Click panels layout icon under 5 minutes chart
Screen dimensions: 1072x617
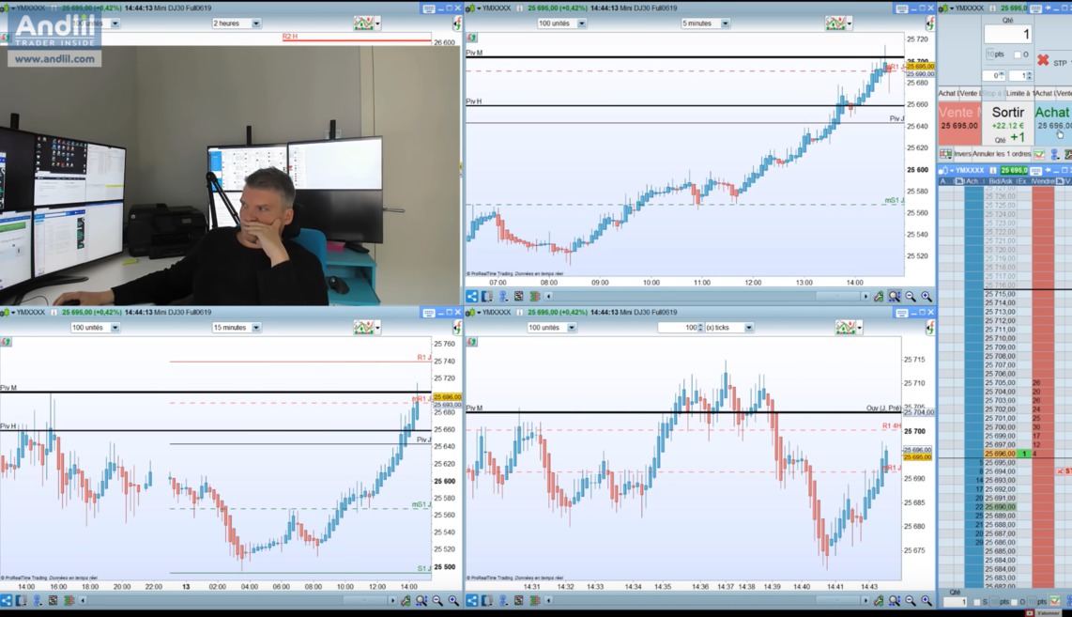487,296
